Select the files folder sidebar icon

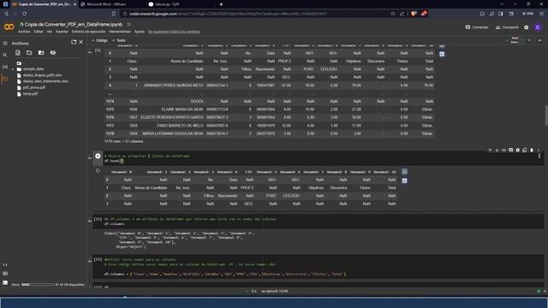click(5, 79)
